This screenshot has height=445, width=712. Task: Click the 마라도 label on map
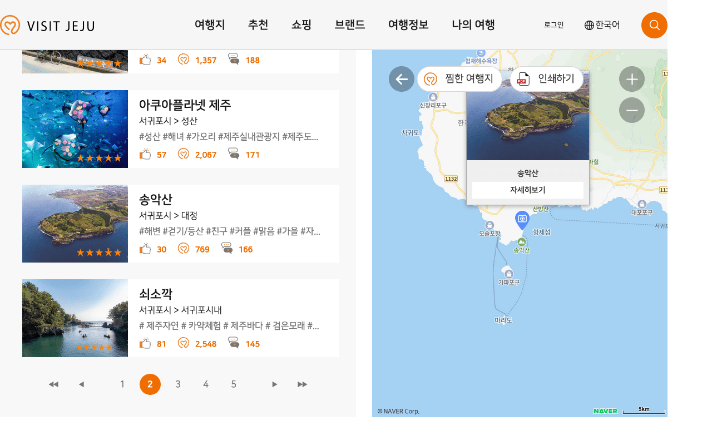[x=503, y=320]
